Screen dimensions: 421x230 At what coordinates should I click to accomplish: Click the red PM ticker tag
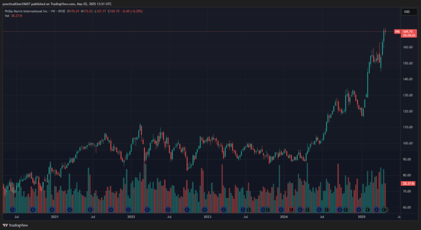pos(397,32)
